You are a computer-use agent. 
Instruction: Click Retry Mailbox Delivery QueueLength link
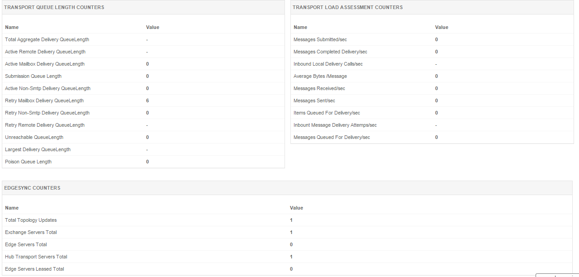coord(44,101)
